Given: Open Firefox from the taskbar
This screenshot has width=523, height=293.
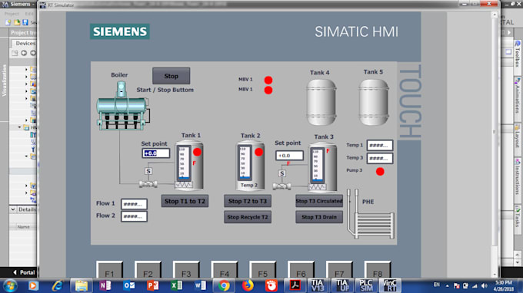Looking at the screenshot, I should (x=248, y=285).
